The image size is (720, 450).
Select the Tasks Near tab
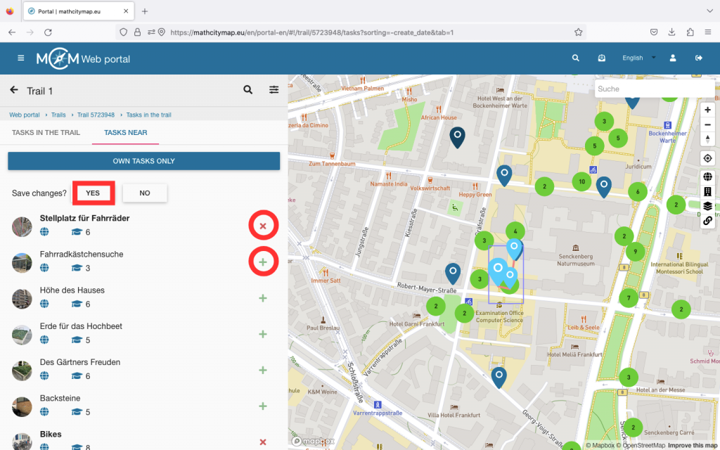pos(125,132)
